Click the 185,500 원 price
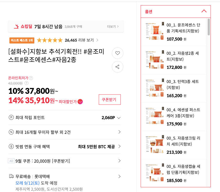 pos(177,180)
